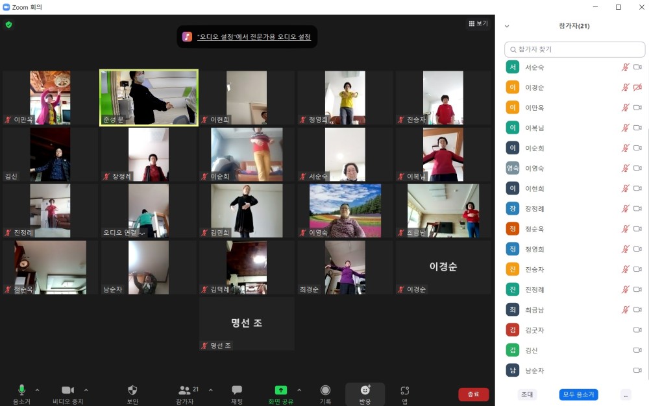Image resolution: width=649 pixels, height=406 pixels.
Task: Collapse participants panel chevron
Action: point(507,26)
